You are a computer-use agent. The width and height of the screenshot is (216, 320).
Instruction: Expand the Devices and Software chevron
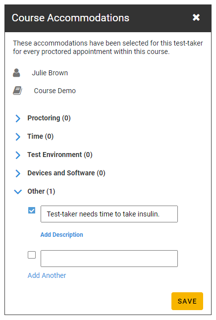(x=18, y=173)
